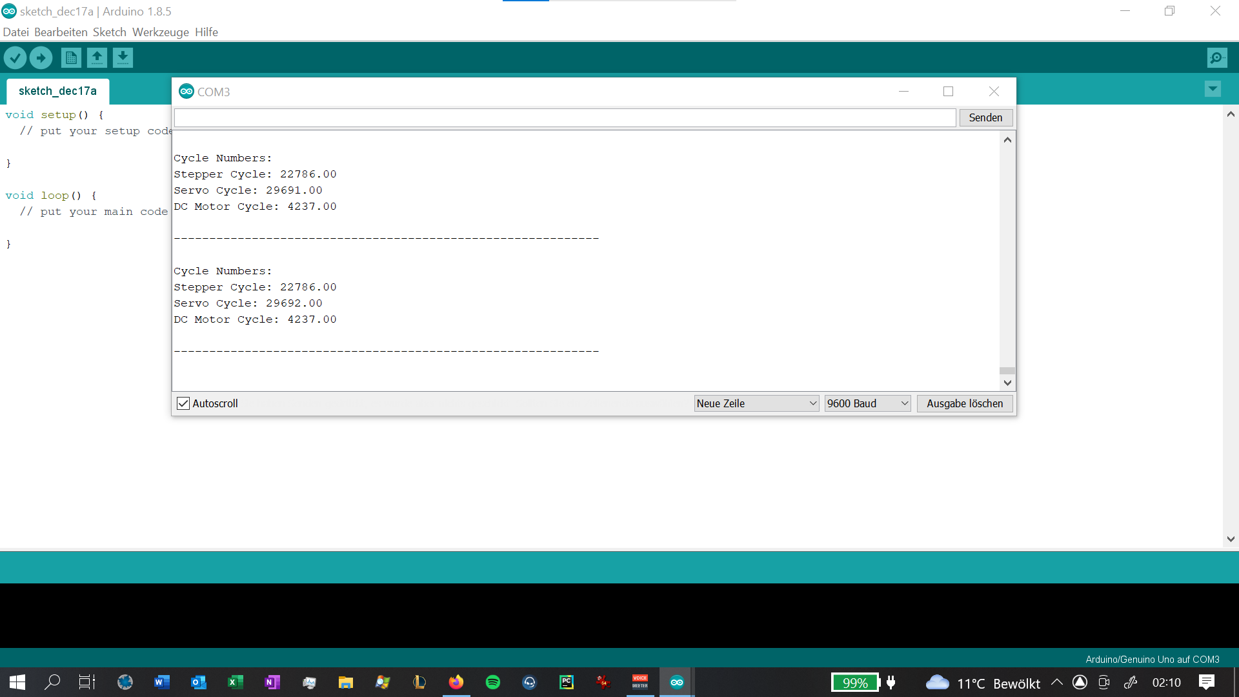The width and height of the screenshot is (1239, 697).
Task: Create a new sketch with New icon
Action: [x=71, y=58]
